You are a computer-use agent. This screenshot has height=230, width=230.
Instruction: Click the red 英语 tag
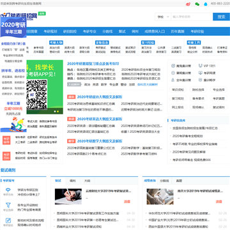click(71, 119)
